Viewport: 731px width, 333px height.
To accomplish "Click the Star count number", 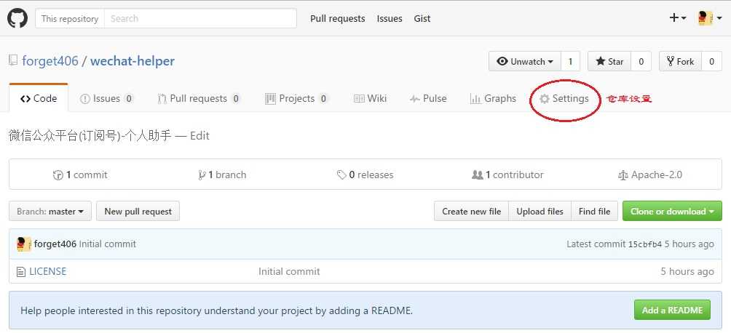I will [x=641, y=62].
